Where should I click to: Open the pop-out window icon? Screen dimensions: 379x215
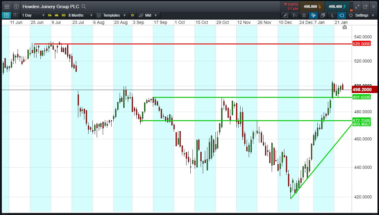365,6
